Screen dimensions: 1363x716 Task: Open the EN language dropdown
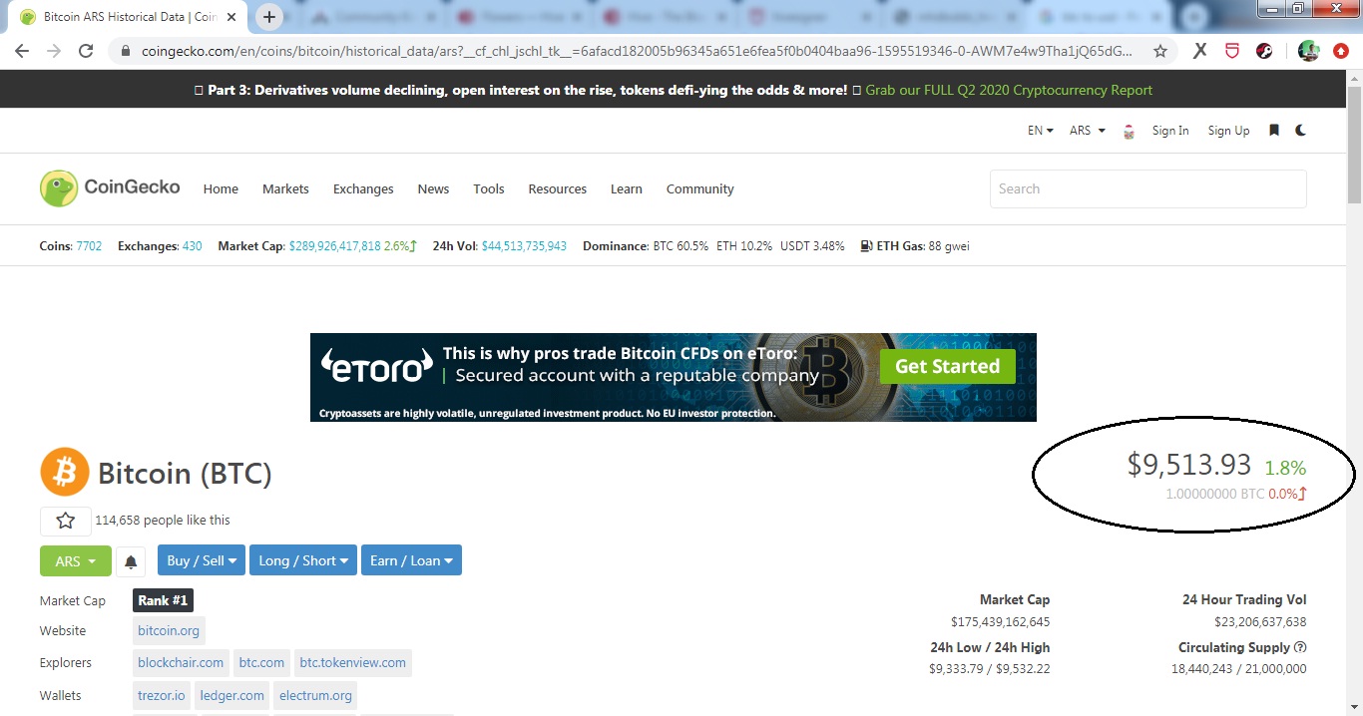click(1041, 131)
